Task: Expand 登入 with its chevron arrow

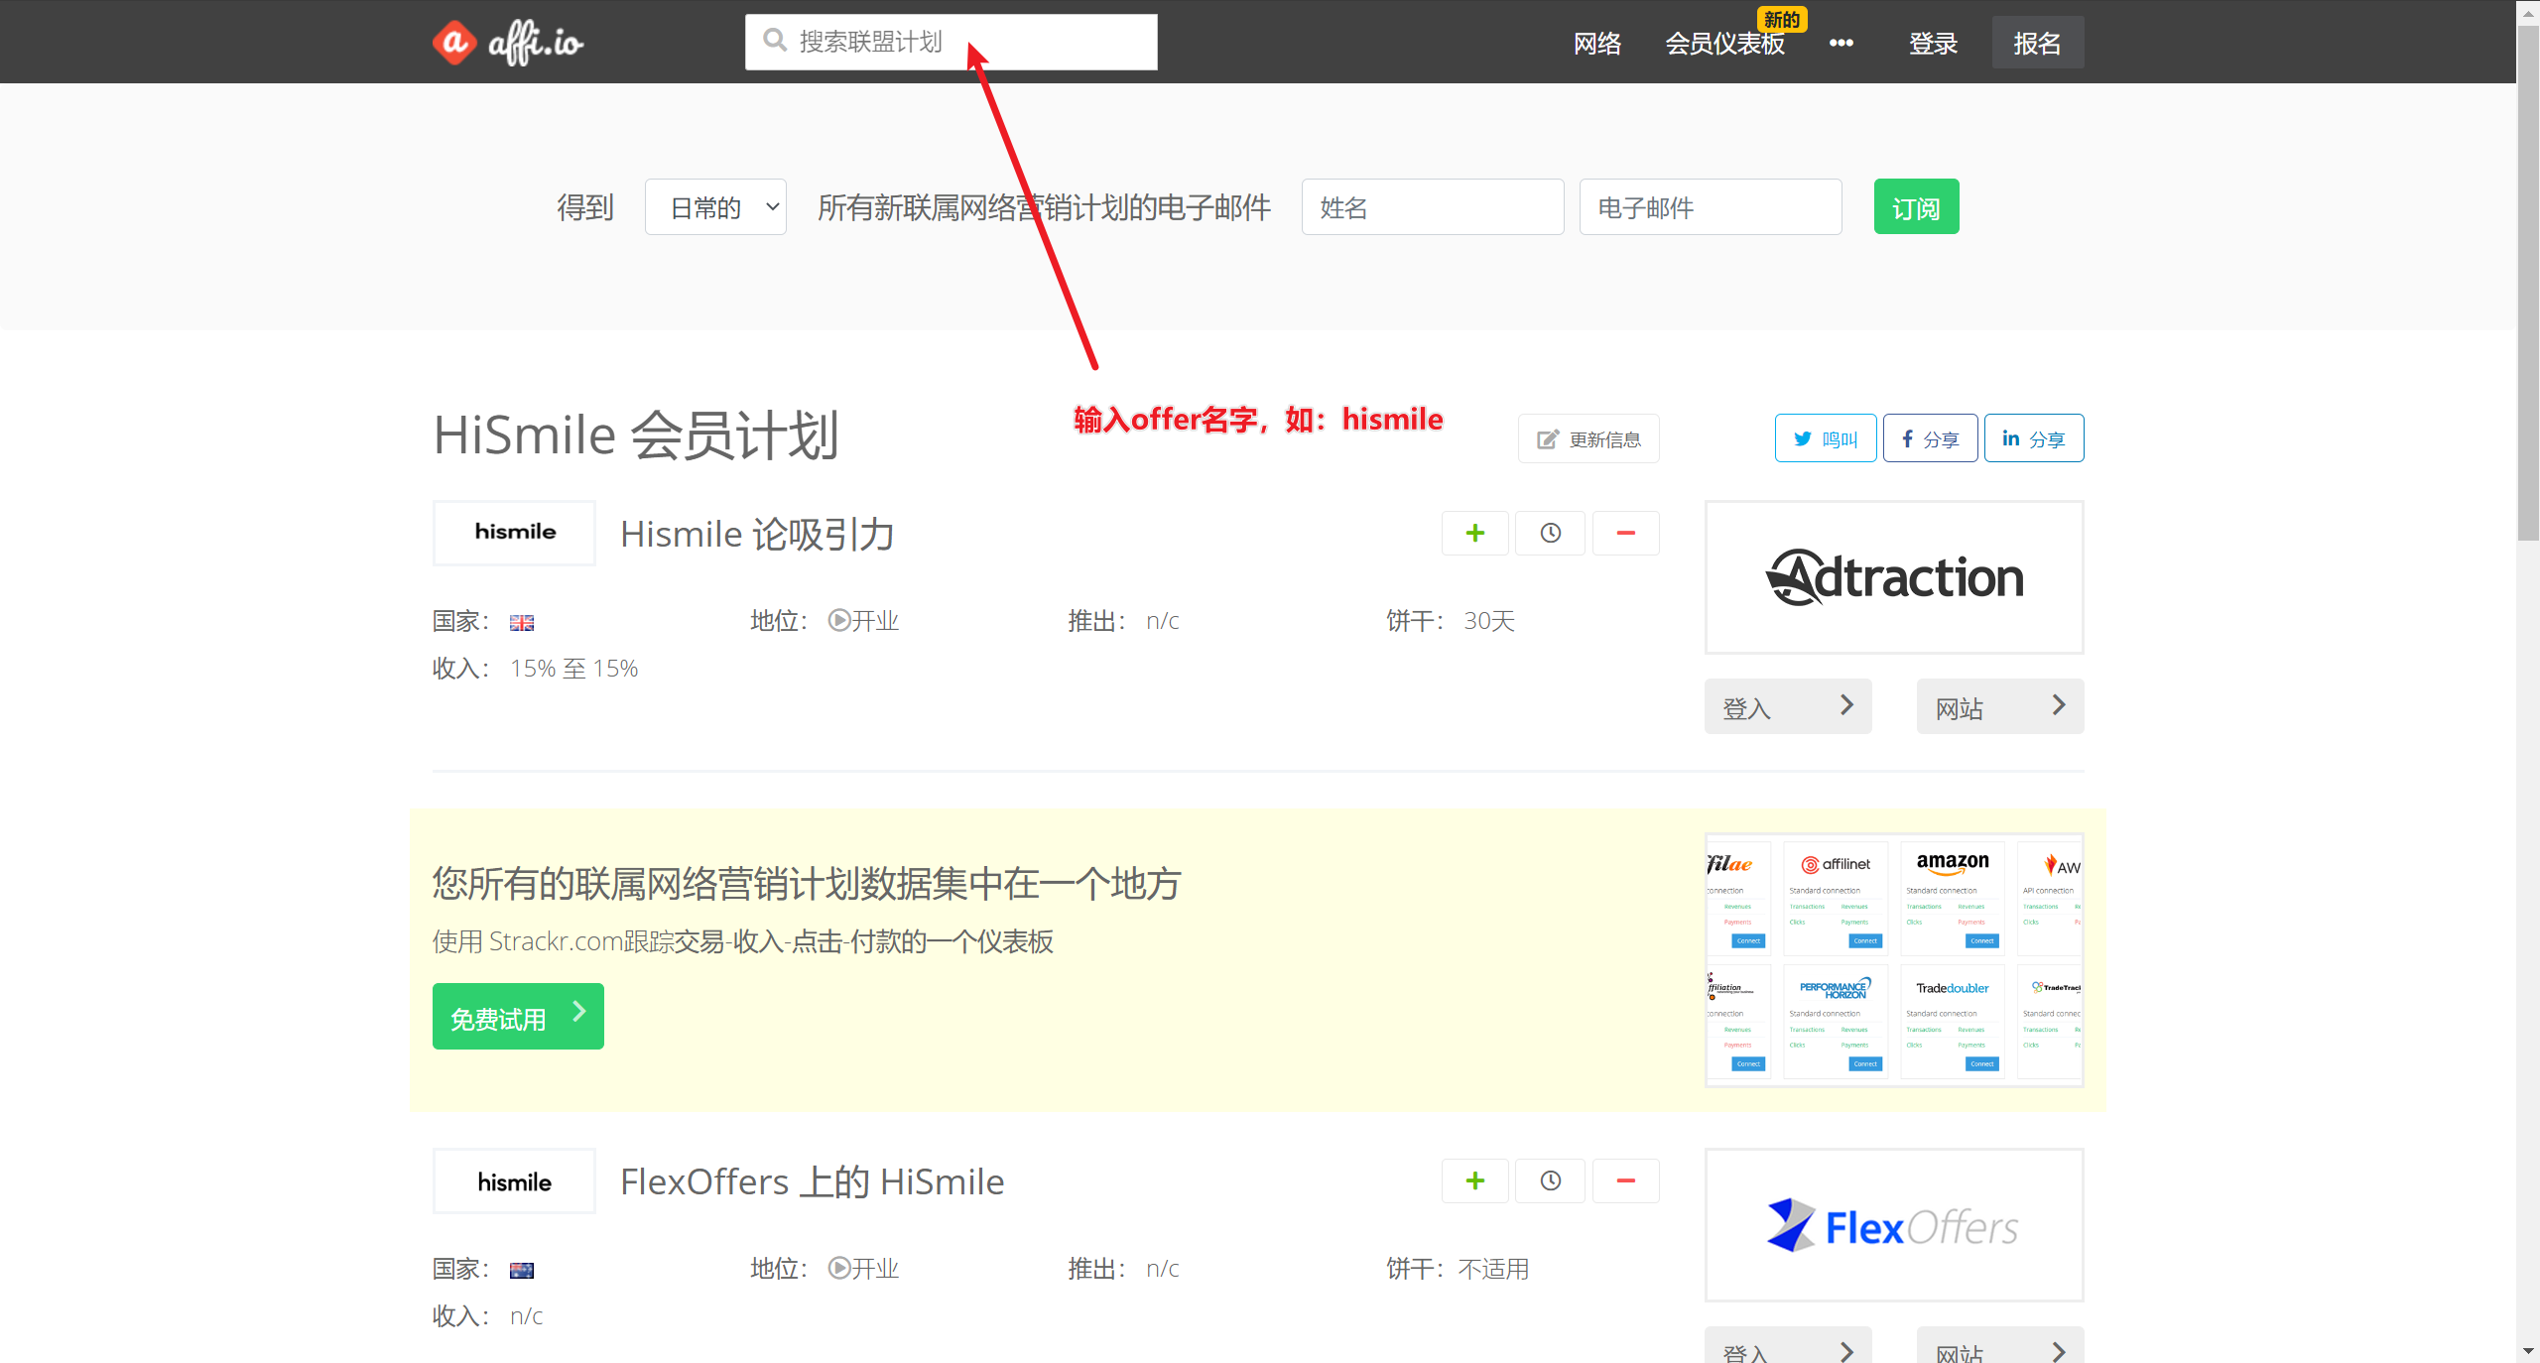Action: [1846, 705]
